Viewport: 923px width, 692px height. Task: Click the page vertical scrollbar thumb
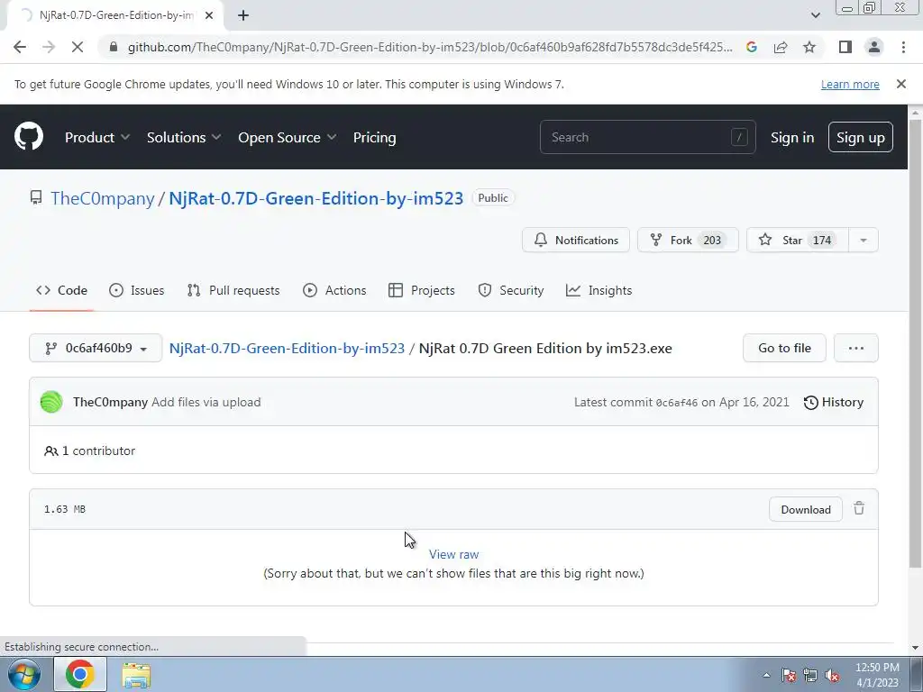915,343
